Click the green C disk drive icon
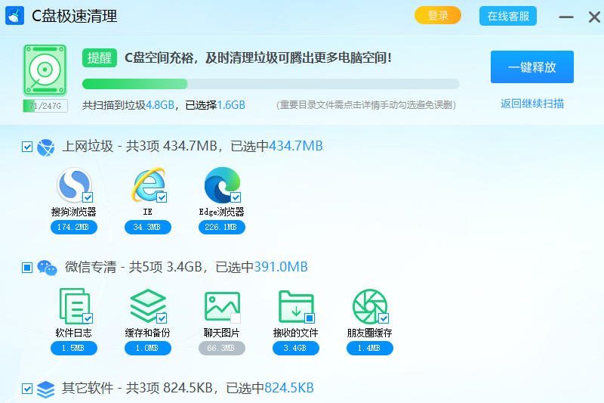Screen dimensions: 604x403 [x=45, y=71]
